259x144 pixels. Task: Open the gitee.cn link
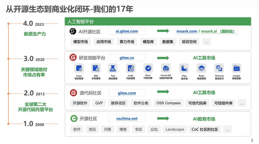tap(127, 58)
